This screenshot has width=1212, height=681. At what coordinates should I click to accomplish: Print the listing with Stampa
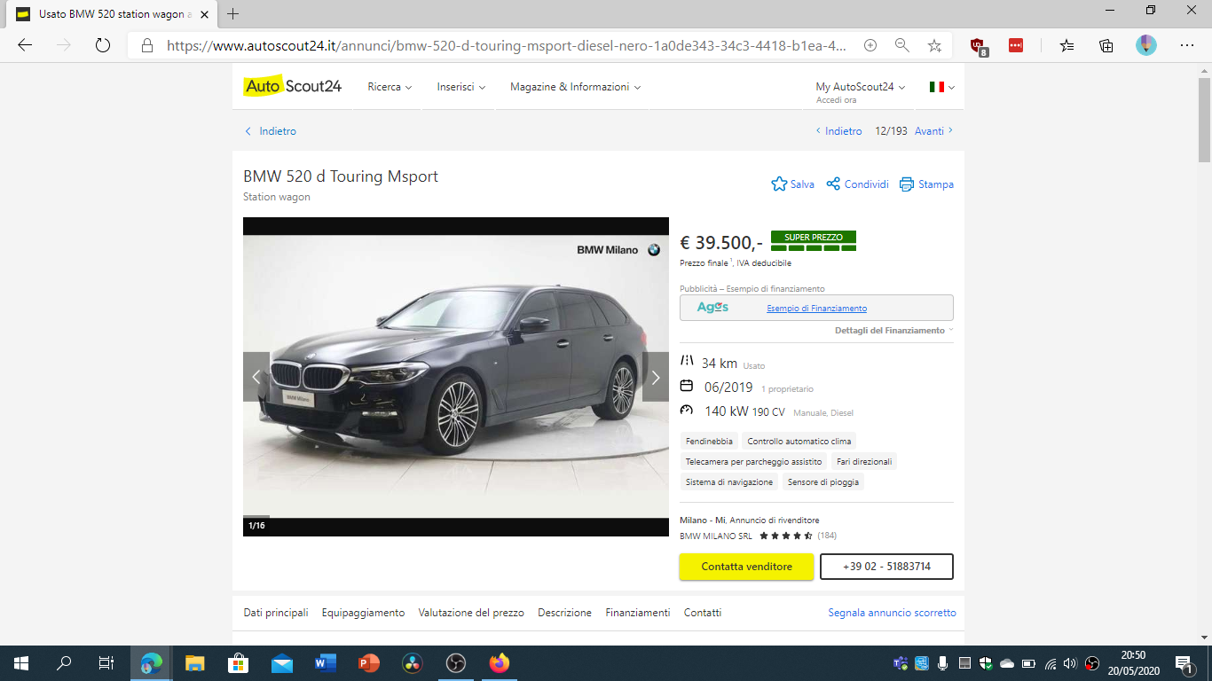926,184
